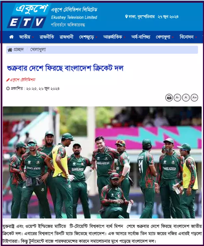
Task: Click the Bangladesh cricket team photo
Action: pyautogui.click(x=102, y=162)
